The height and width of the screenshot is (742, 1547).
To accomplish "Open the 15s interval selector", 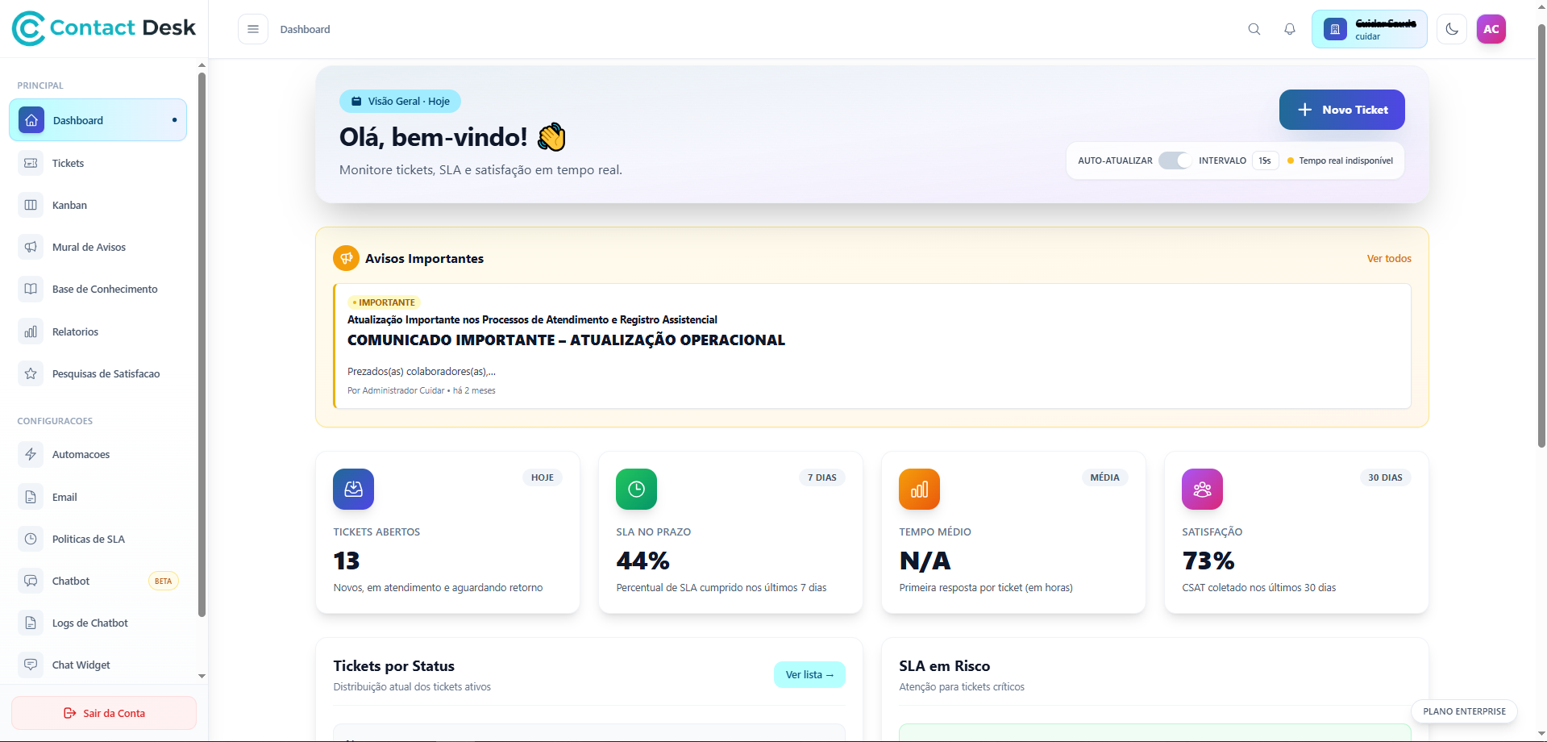I will [x=1265, y=160].
